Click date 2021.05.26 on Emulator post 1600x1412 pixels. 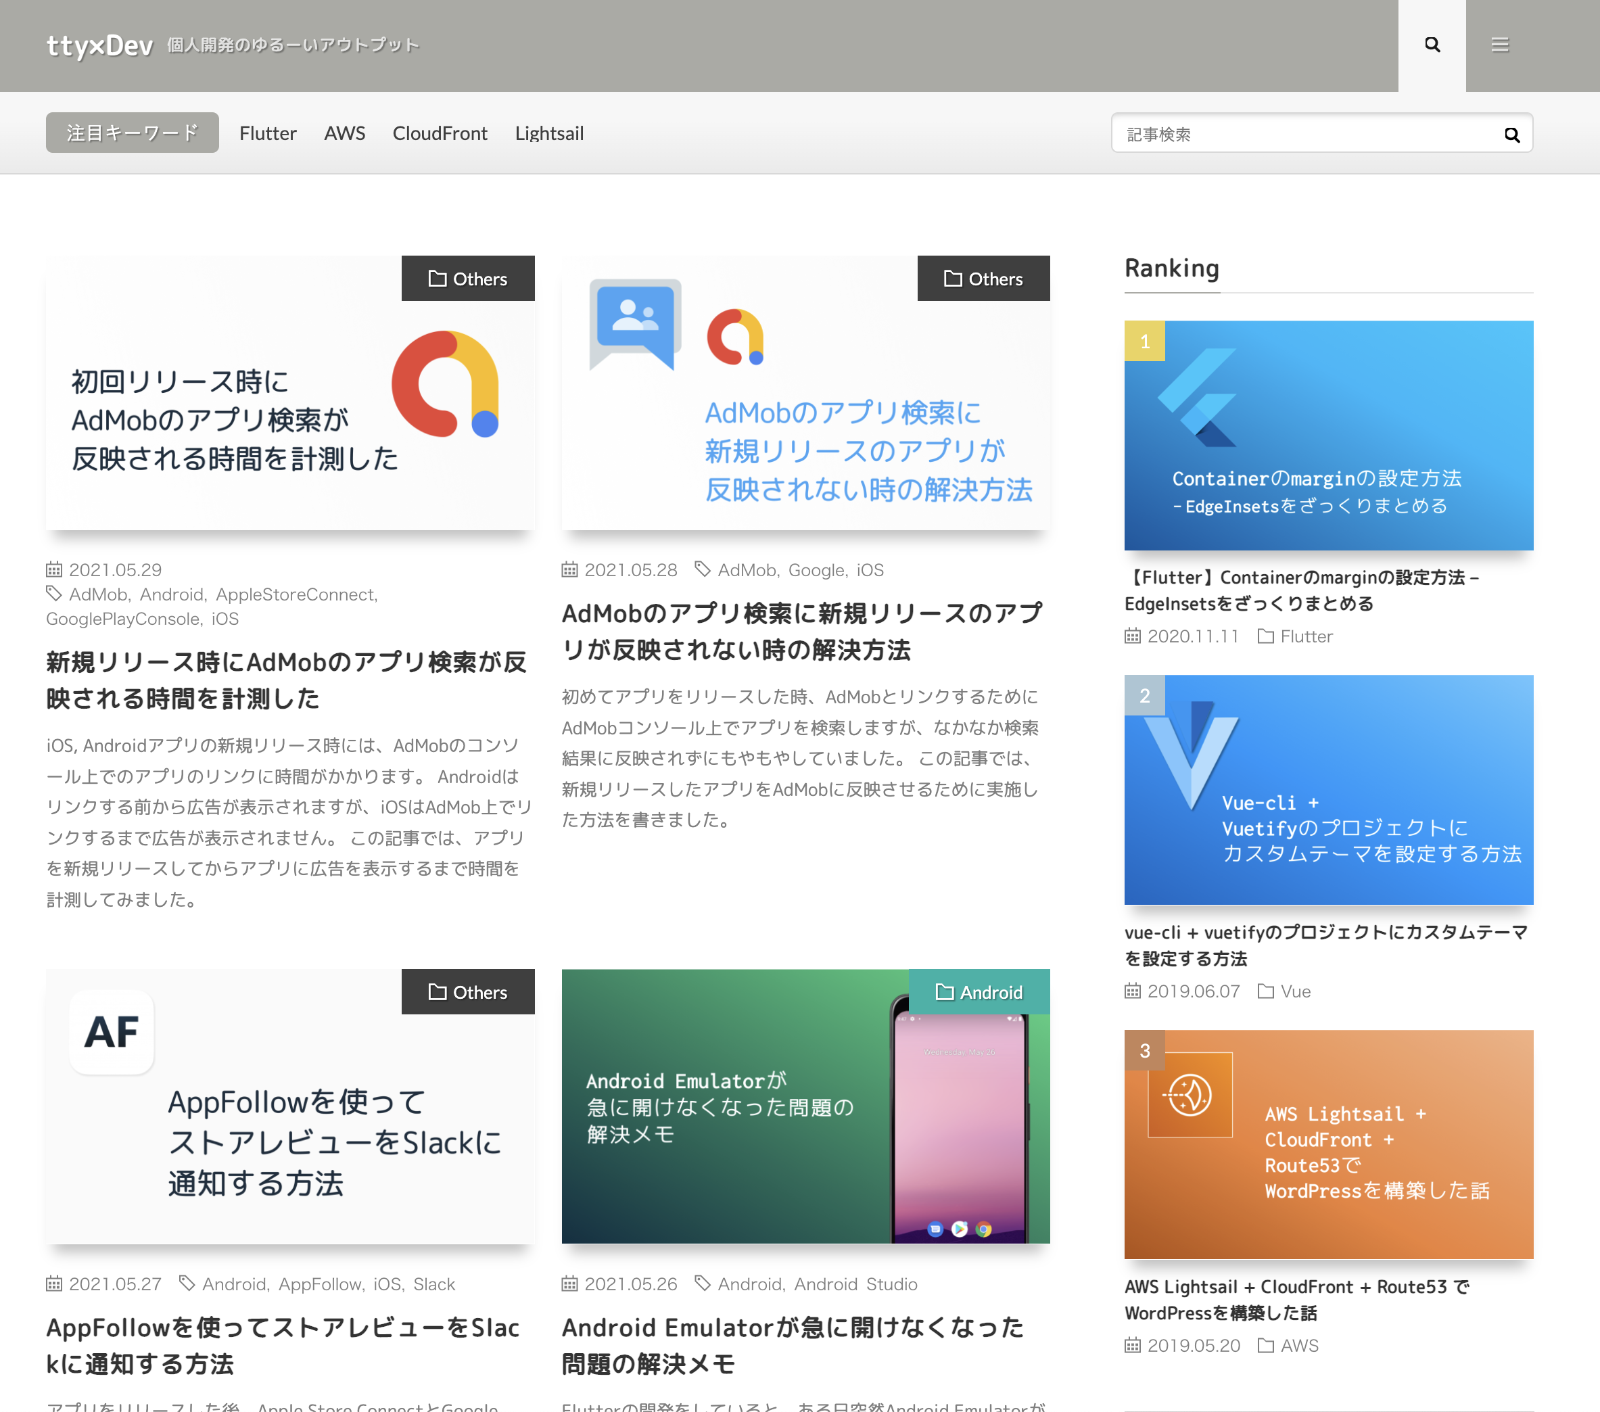631,1284
